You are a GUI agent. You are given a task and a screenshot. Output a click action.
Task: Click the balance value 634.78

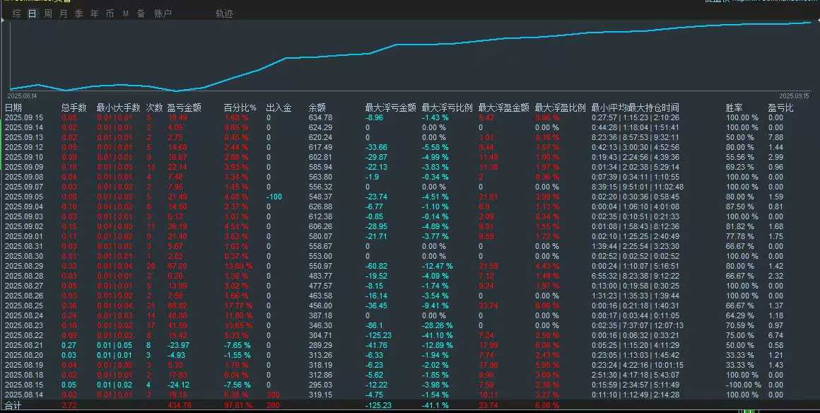pyautogui.click(x=320, y=118)
